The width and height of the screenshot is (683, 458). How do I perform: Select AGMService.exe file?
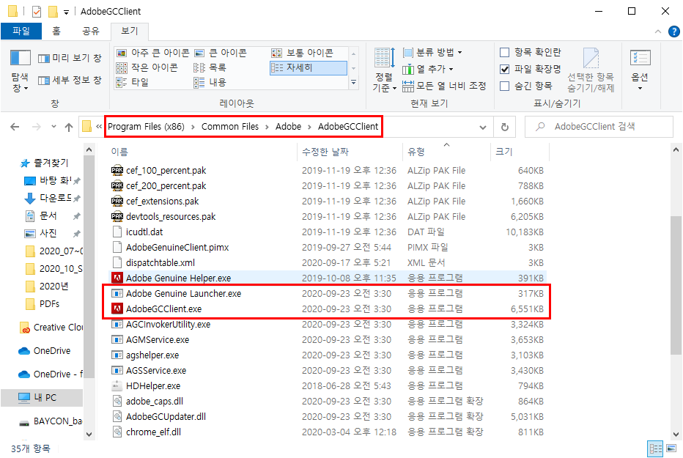(x=158, y=339)
